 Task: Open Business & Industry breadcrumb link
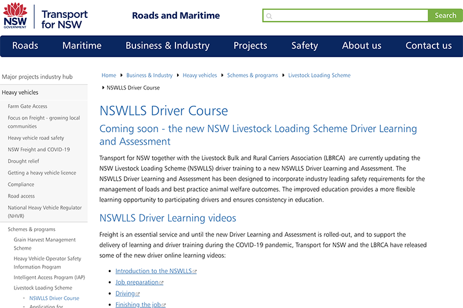pos(149,76)
